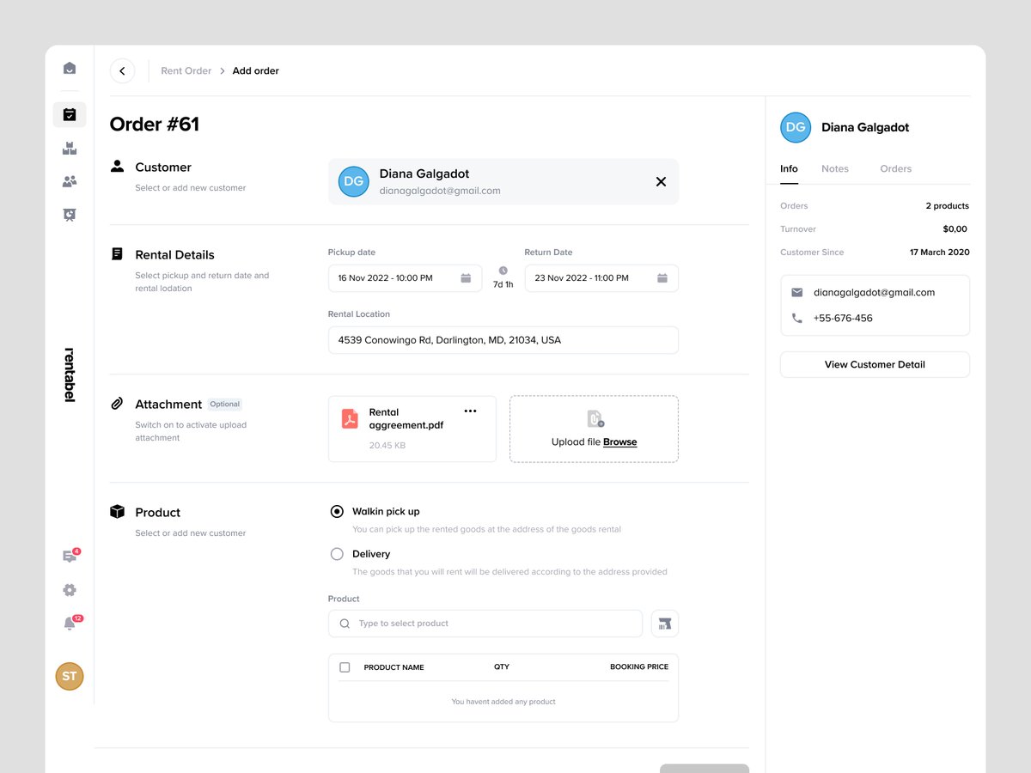Open pickup date calendar icon
Image resolution: width=1031 pixels, height=773 pixels.
(x=466, y=278)
